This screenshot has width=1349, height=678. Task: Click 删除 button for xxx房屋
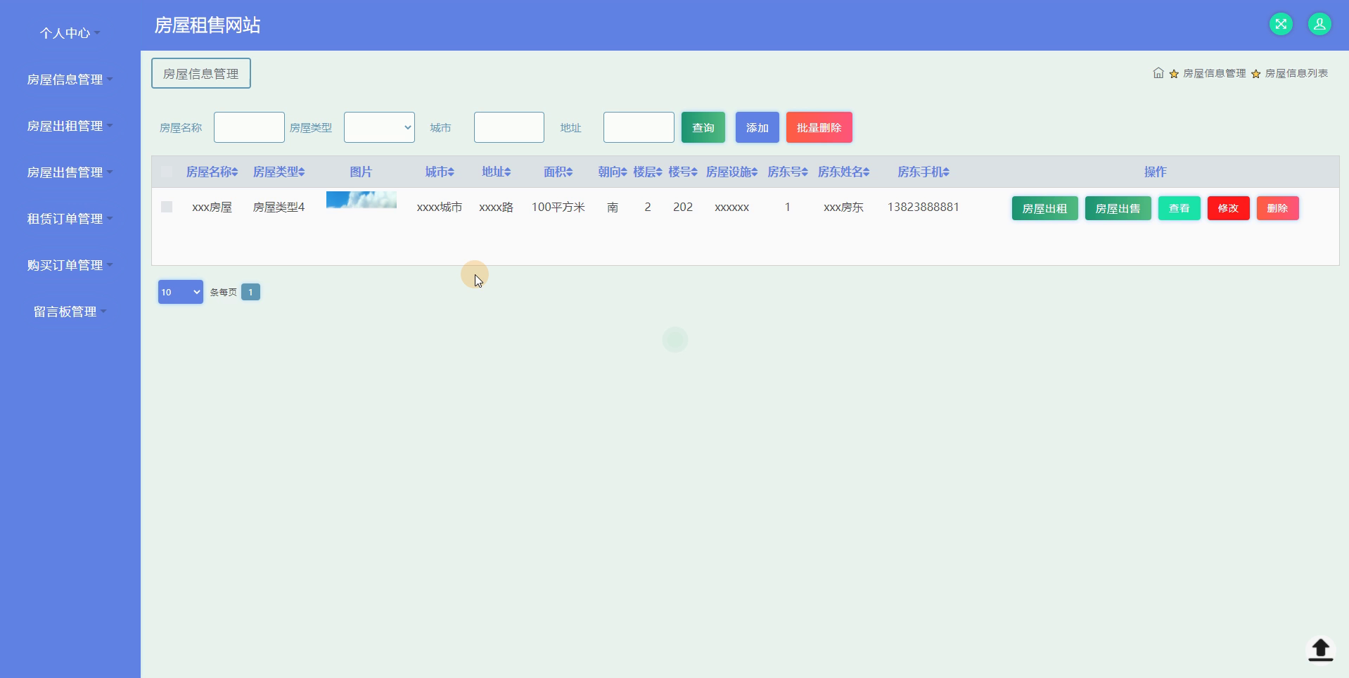[1278, 208]
